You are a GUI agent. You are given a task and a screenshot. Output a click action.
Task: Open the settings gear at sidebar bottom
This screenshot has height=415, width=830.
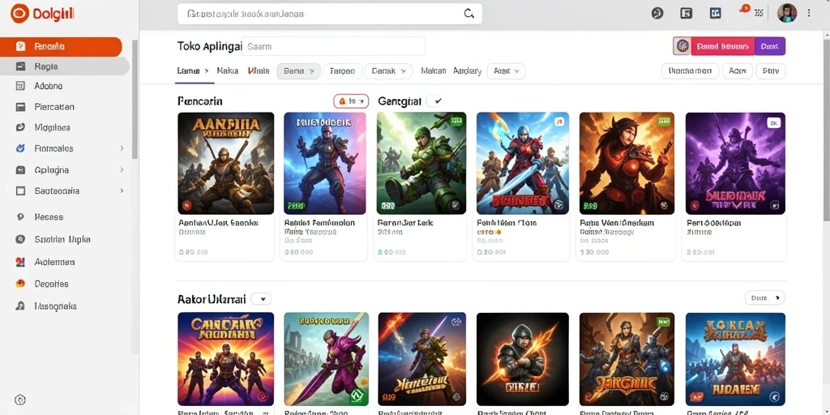coord(20,400)
